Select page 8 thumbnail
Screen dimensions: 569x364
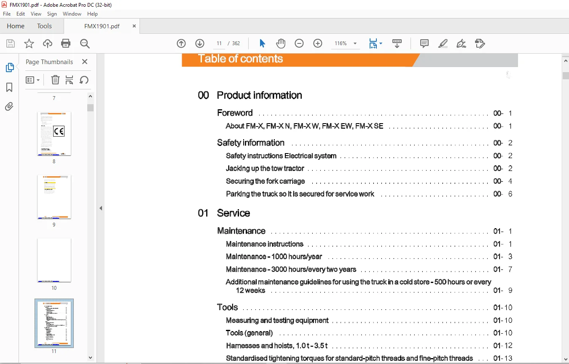click(54, 134)
